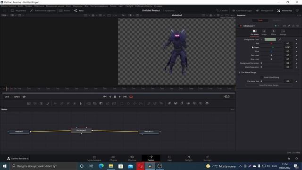Add an Ellipse mask node
This screenshot has height=170, width=302.
[128, 103]
